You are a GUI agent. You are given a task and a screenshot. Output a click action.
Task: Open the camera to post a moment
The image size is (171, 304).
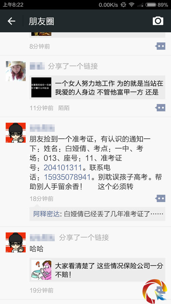click(x=158, y=21)
